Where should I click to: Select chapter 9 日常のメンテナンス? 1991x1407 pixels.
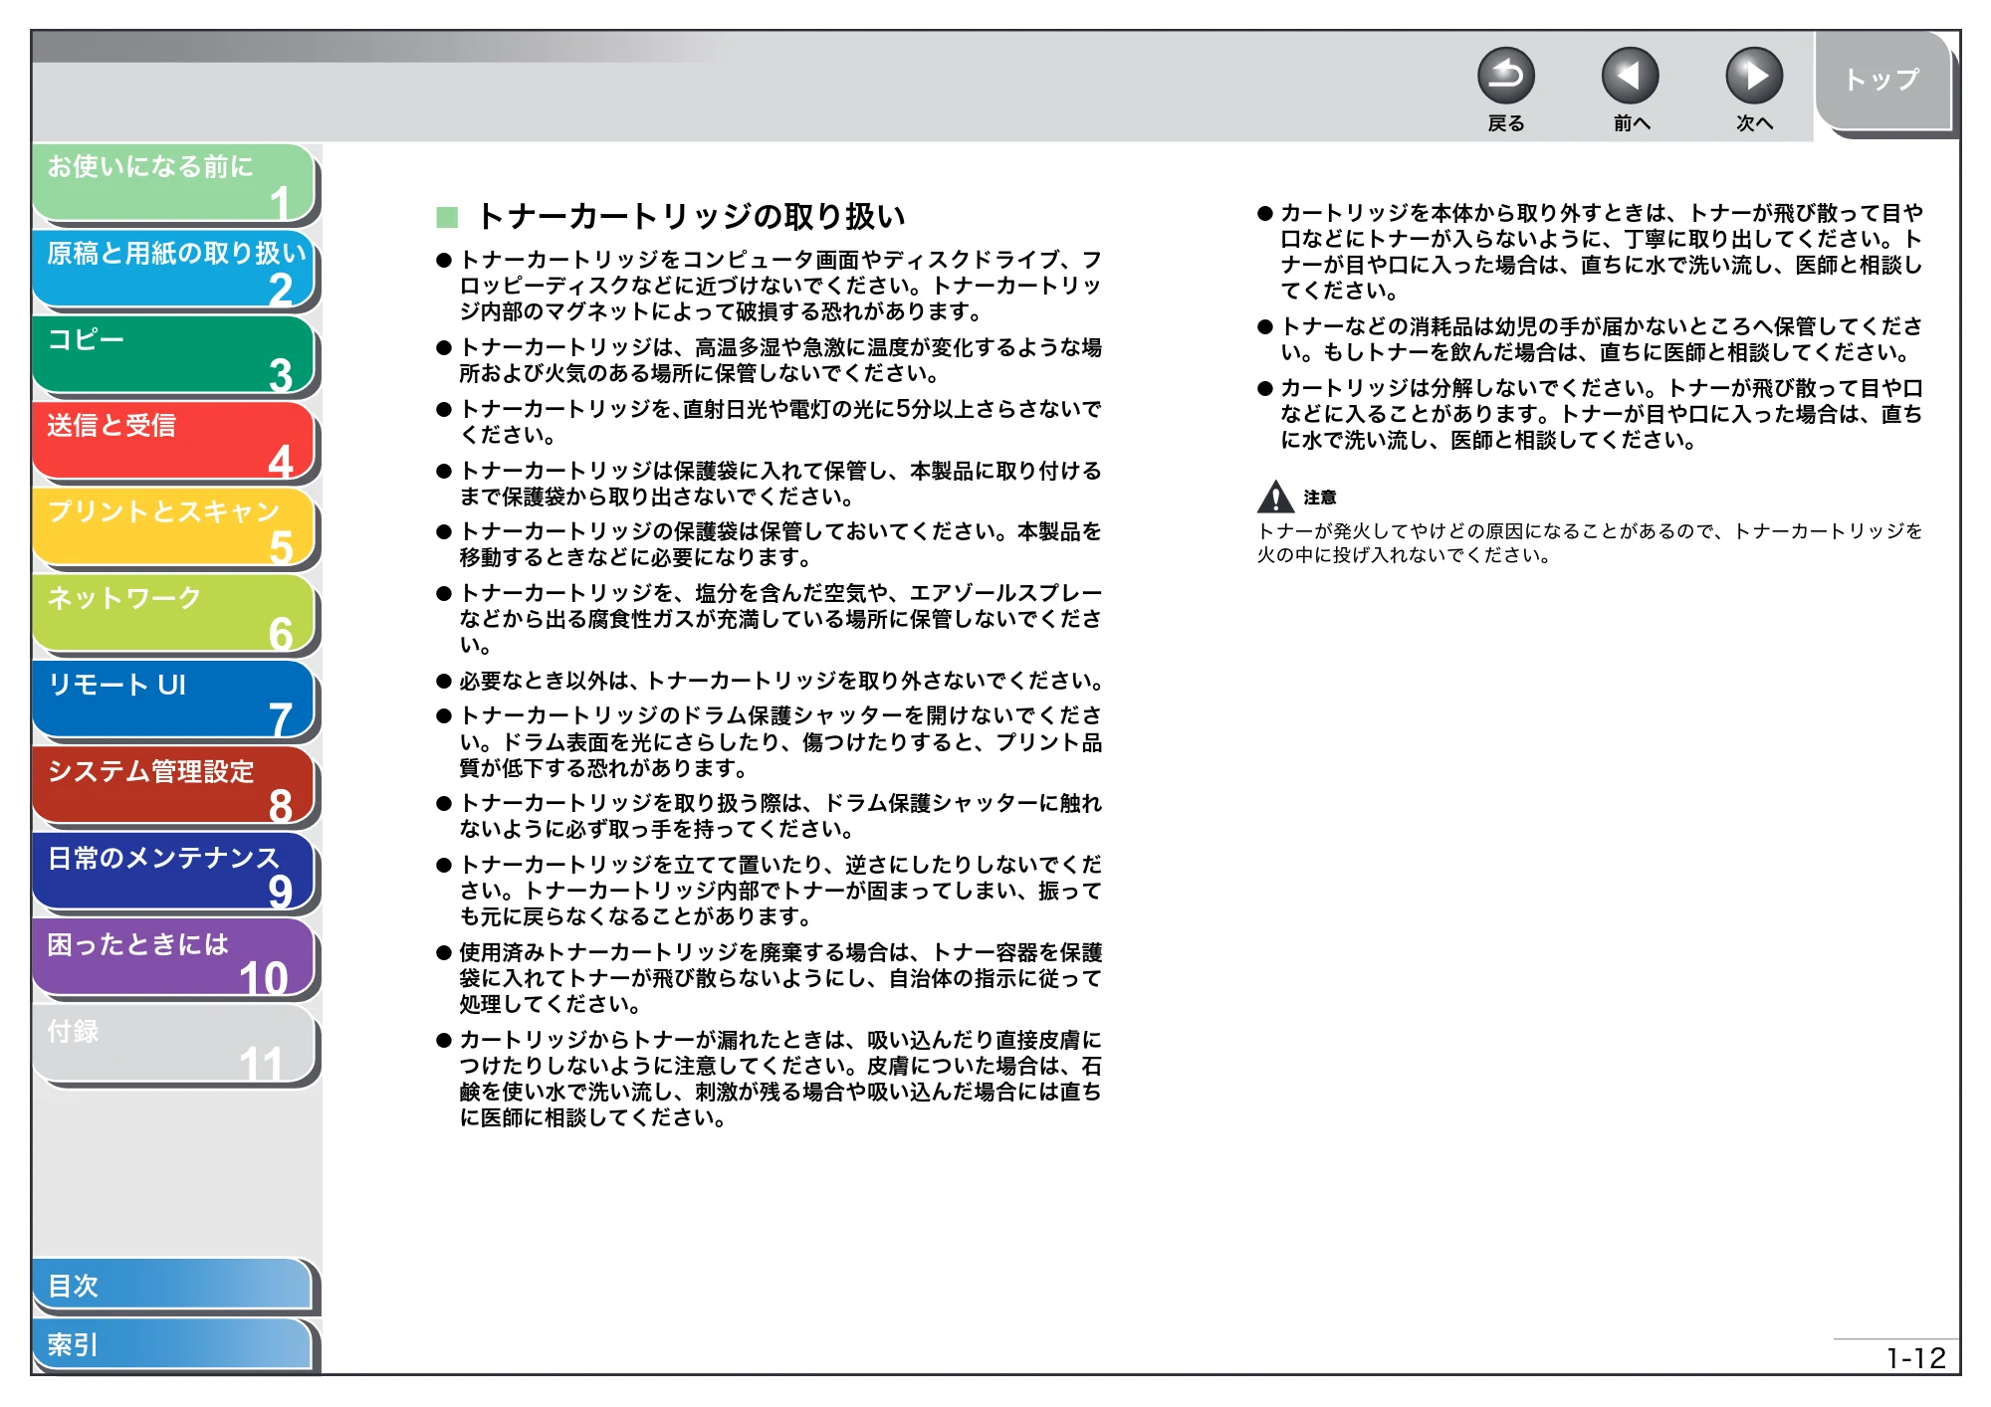pyautogui.click(x=174, y=874)
